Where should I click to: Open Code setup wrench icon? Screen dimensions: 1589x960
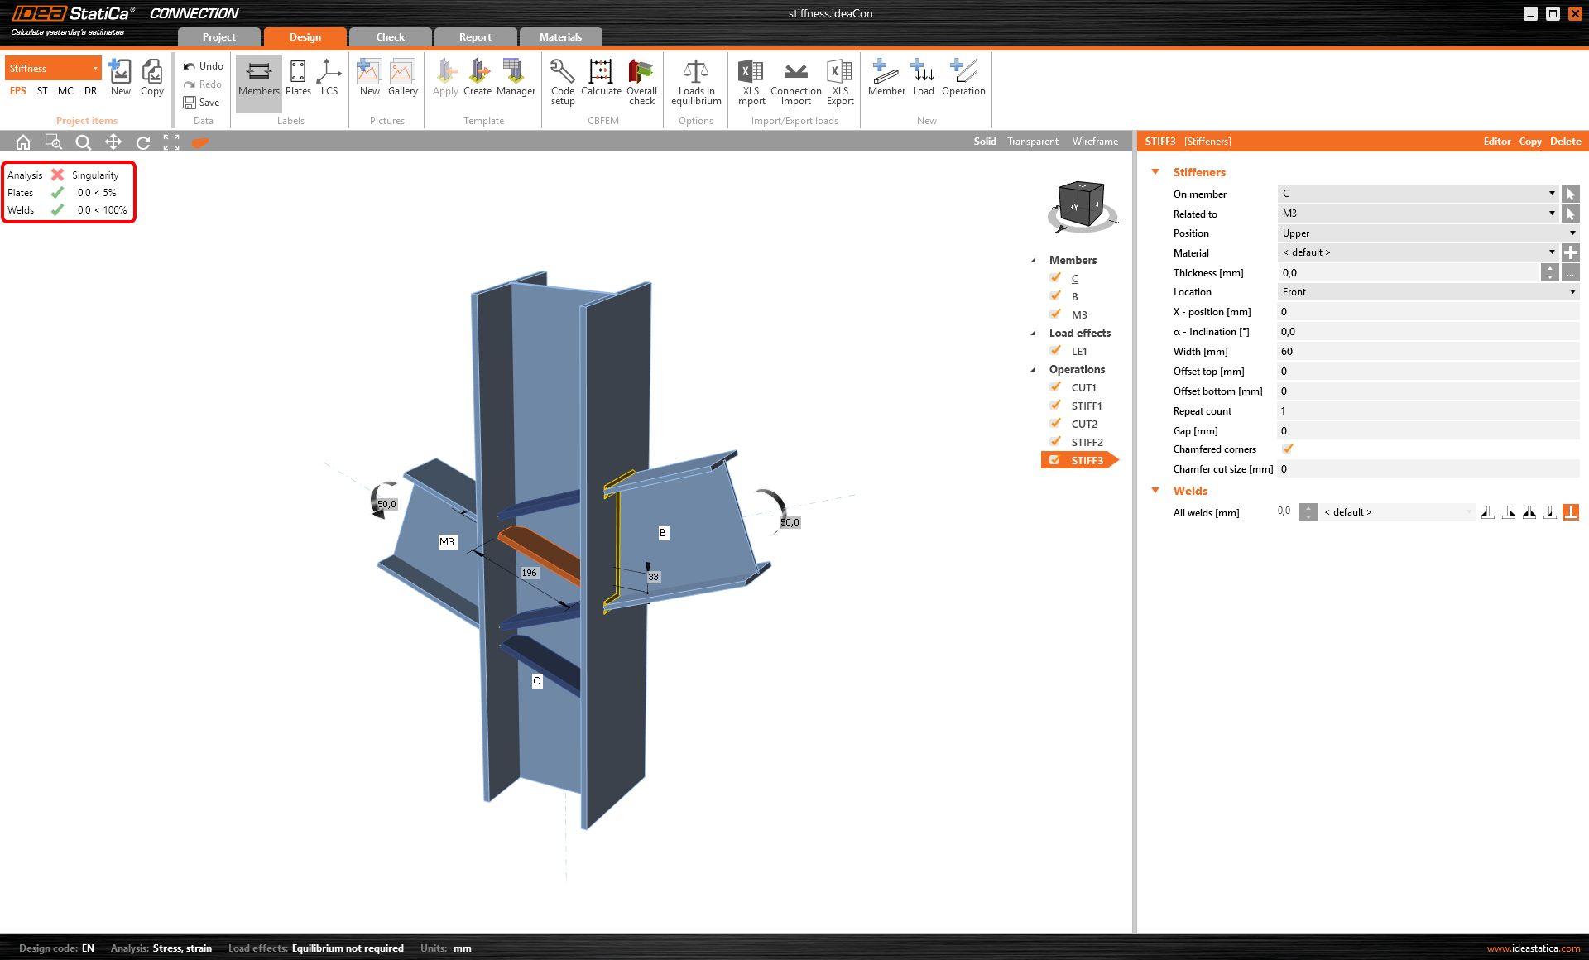pyautogui.click(x=562, y=73)
